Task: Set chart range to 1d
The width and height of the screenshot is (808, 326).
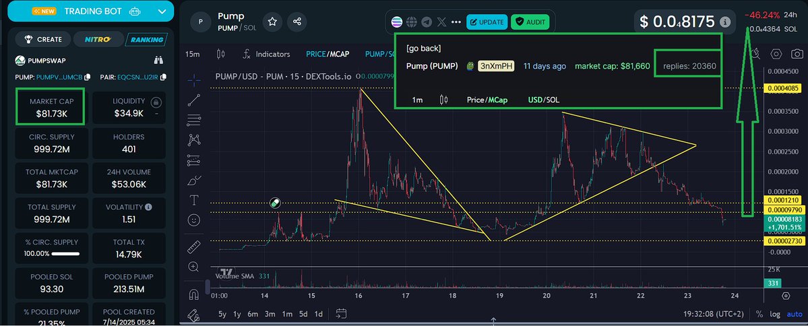Action: coord(319,314)
